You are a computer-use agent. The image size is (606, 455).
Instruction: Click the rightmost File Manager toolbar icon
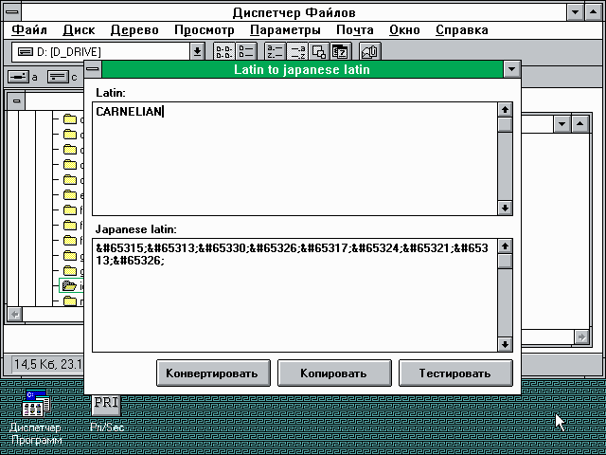coord(370,51)
